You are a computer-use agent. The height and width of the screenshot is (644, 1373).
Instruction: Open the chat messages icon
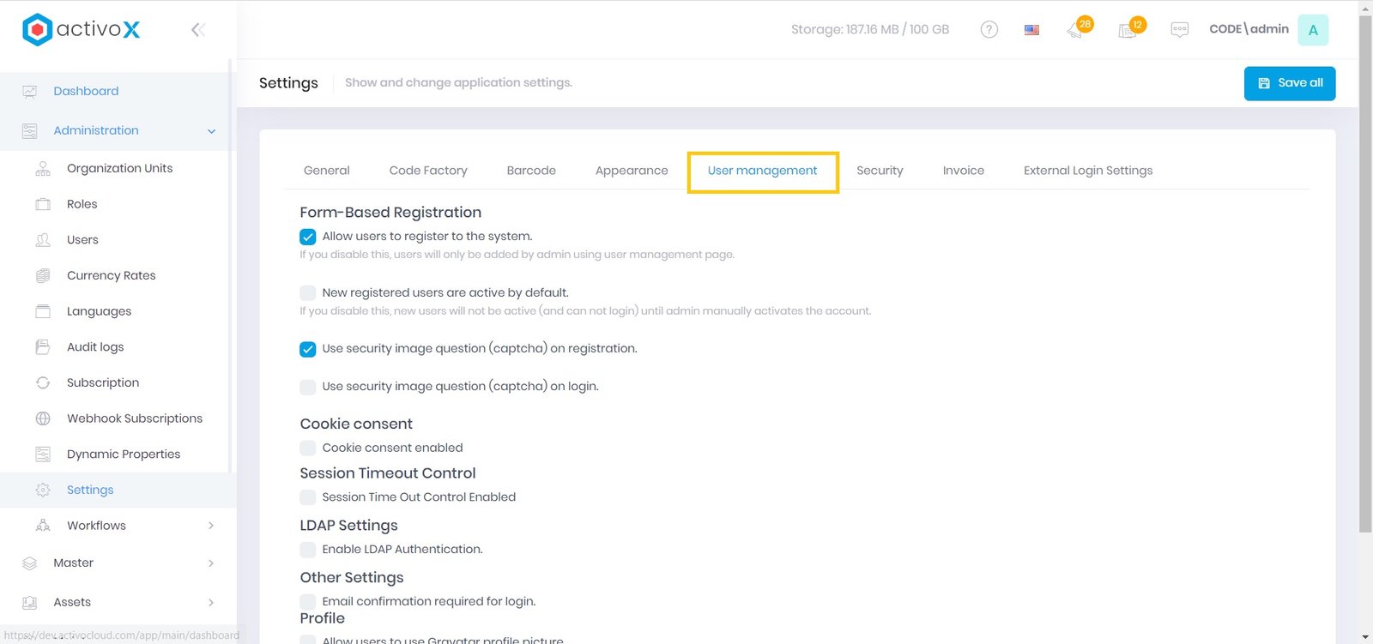click(1180, 30)
